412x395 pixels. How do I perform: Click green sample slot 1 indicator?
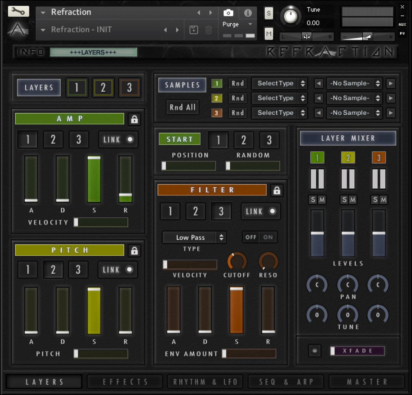pyautogui.click(x=217, y=84)
